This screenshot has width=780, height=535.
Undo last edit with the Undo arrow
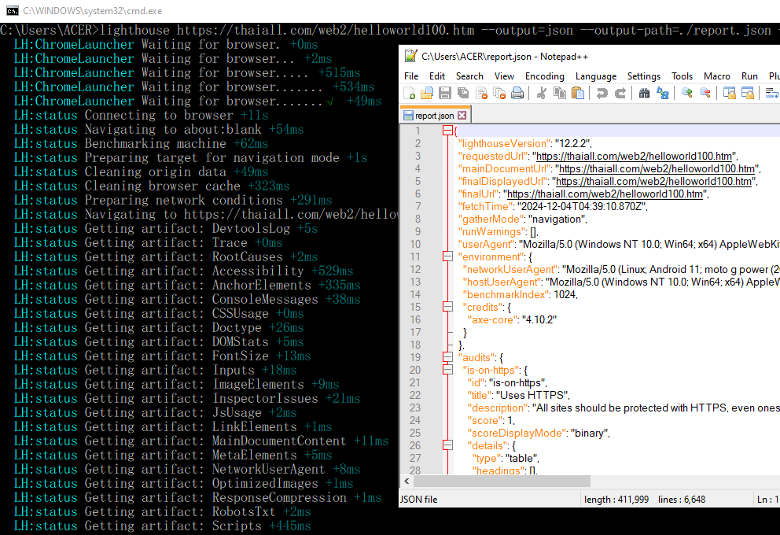point(601,93)
